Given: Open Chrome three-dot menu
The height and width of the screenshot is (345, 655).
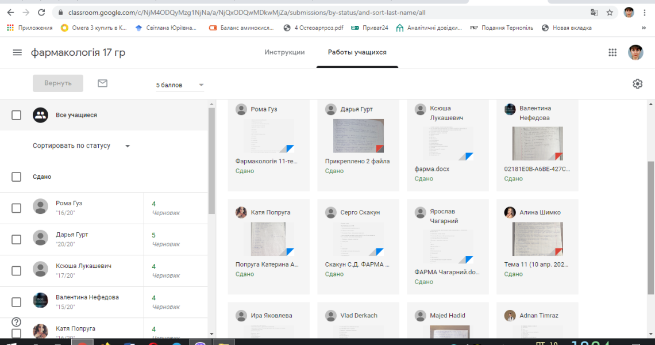Looking at the screenshot, I should tap(645, 13).
